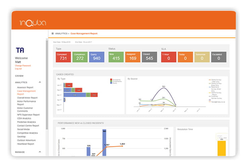This screenshot has width=249, height=167.
Task: Click the sidebar vertical scrollbar
Action: (x=47, y=84)
